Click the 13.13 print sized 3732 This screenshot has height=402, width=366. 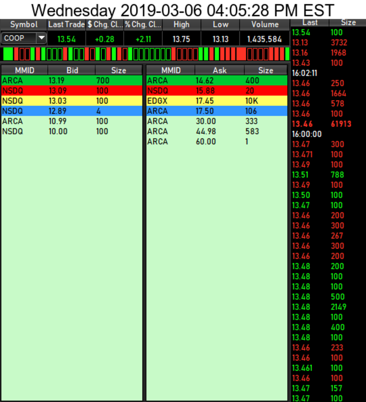coord(329,42)
